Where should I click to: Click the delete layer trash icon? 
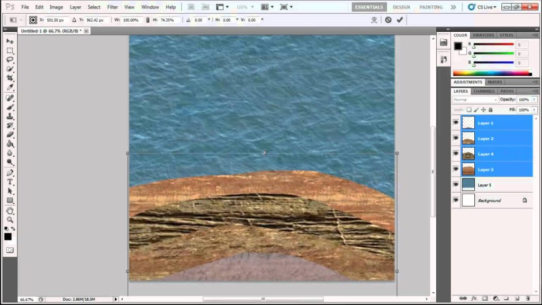[528, 299]
